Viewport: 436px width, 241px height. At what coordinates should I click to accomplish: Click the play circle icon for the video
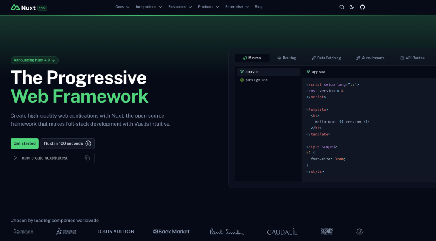pyautogui.click(x=88, y=143)
